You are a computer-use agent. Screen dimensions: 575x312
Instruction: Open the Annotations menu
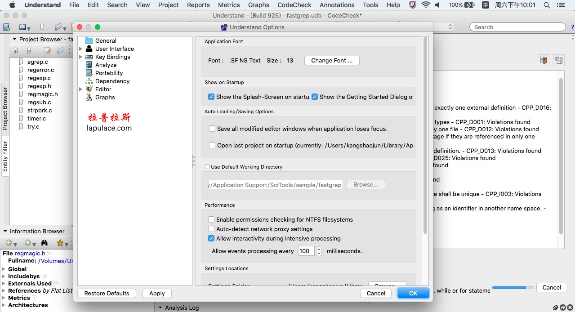click(337, 5)
